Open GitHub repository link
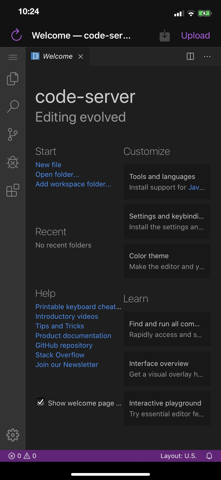Screen dimensions: 221x480 [x=64, y=345]
